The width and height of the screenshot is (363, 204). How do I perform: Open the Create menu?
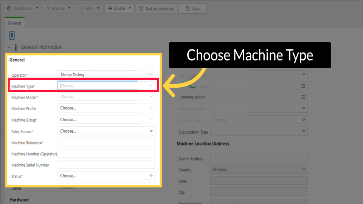point(119,9)
